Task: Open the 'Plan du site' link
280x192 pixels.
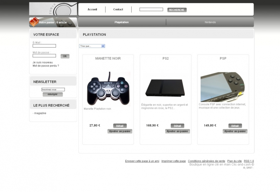Action: tap(234, 161)
